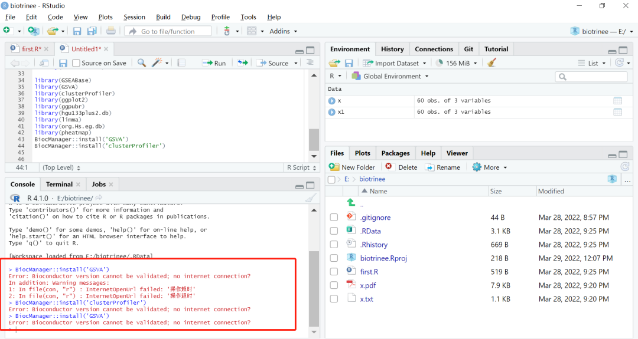Clear environment objects with broom icon
The image size is (638, 339).
coord(491,62)
